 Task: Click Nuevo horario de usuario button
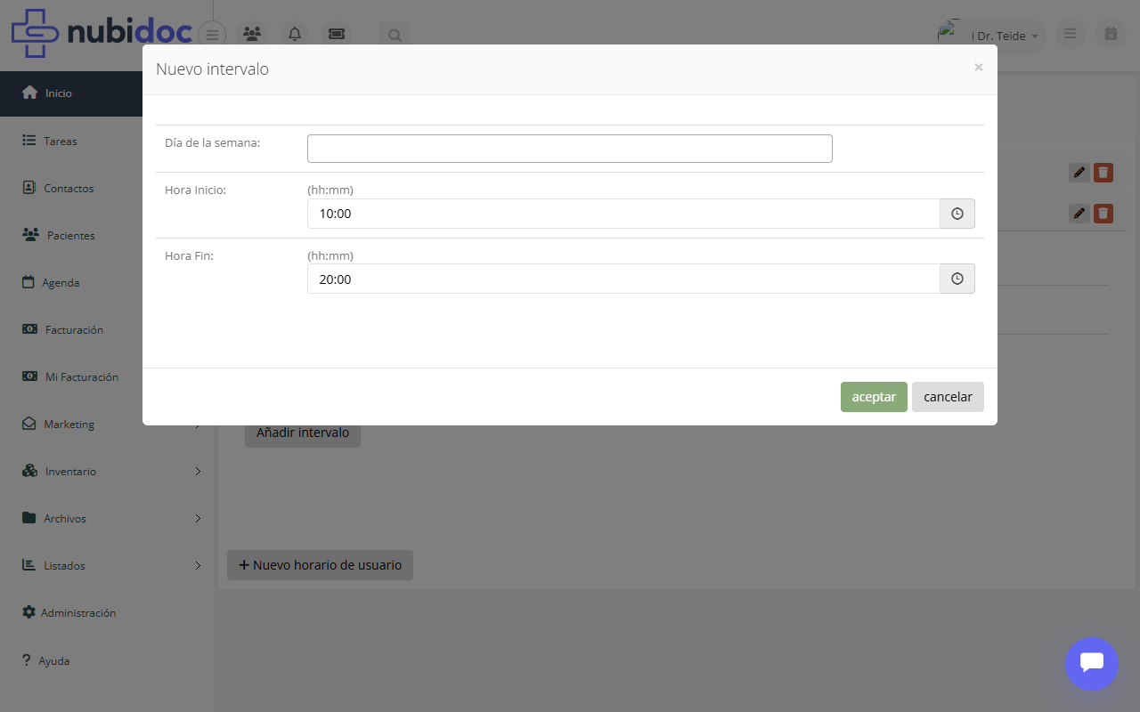point(320,565)
